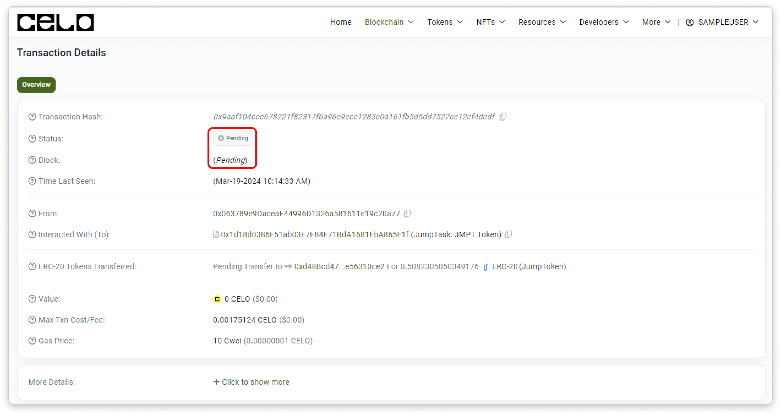Click help icon next to From

click(x=32, y=214)
